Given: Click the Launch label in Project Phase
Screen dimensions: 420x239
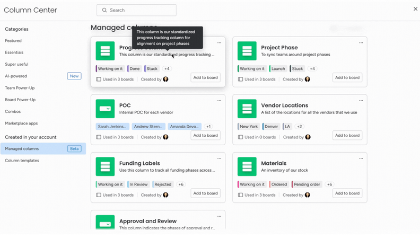Looking at the screenshot, I should (278, 68).
